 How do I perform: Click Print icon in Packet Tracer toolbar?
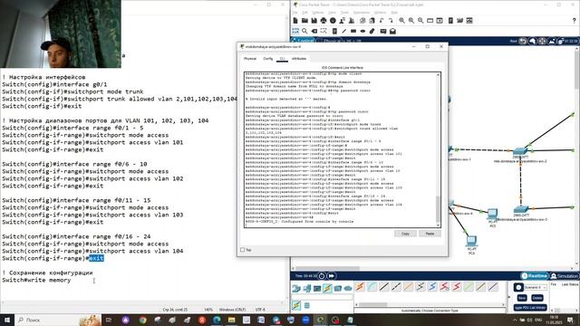click(324, 21)
